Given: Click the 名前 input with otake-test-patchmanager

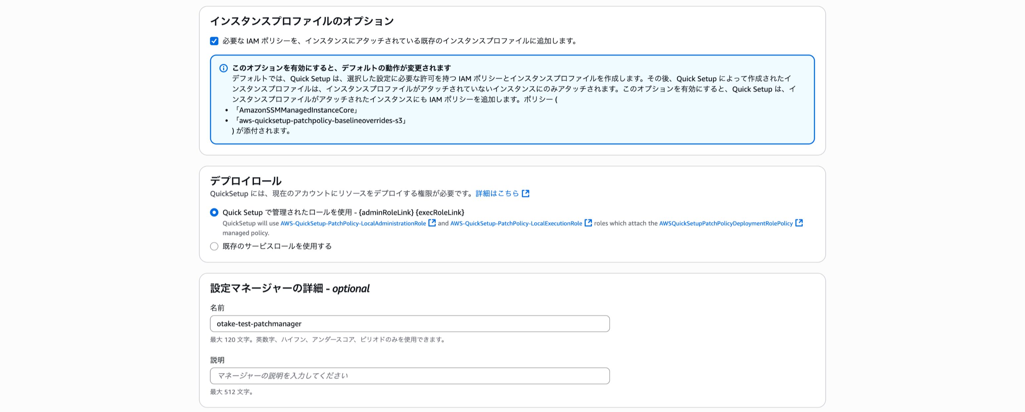Looking at the screenshot, I should click(410, 324).
